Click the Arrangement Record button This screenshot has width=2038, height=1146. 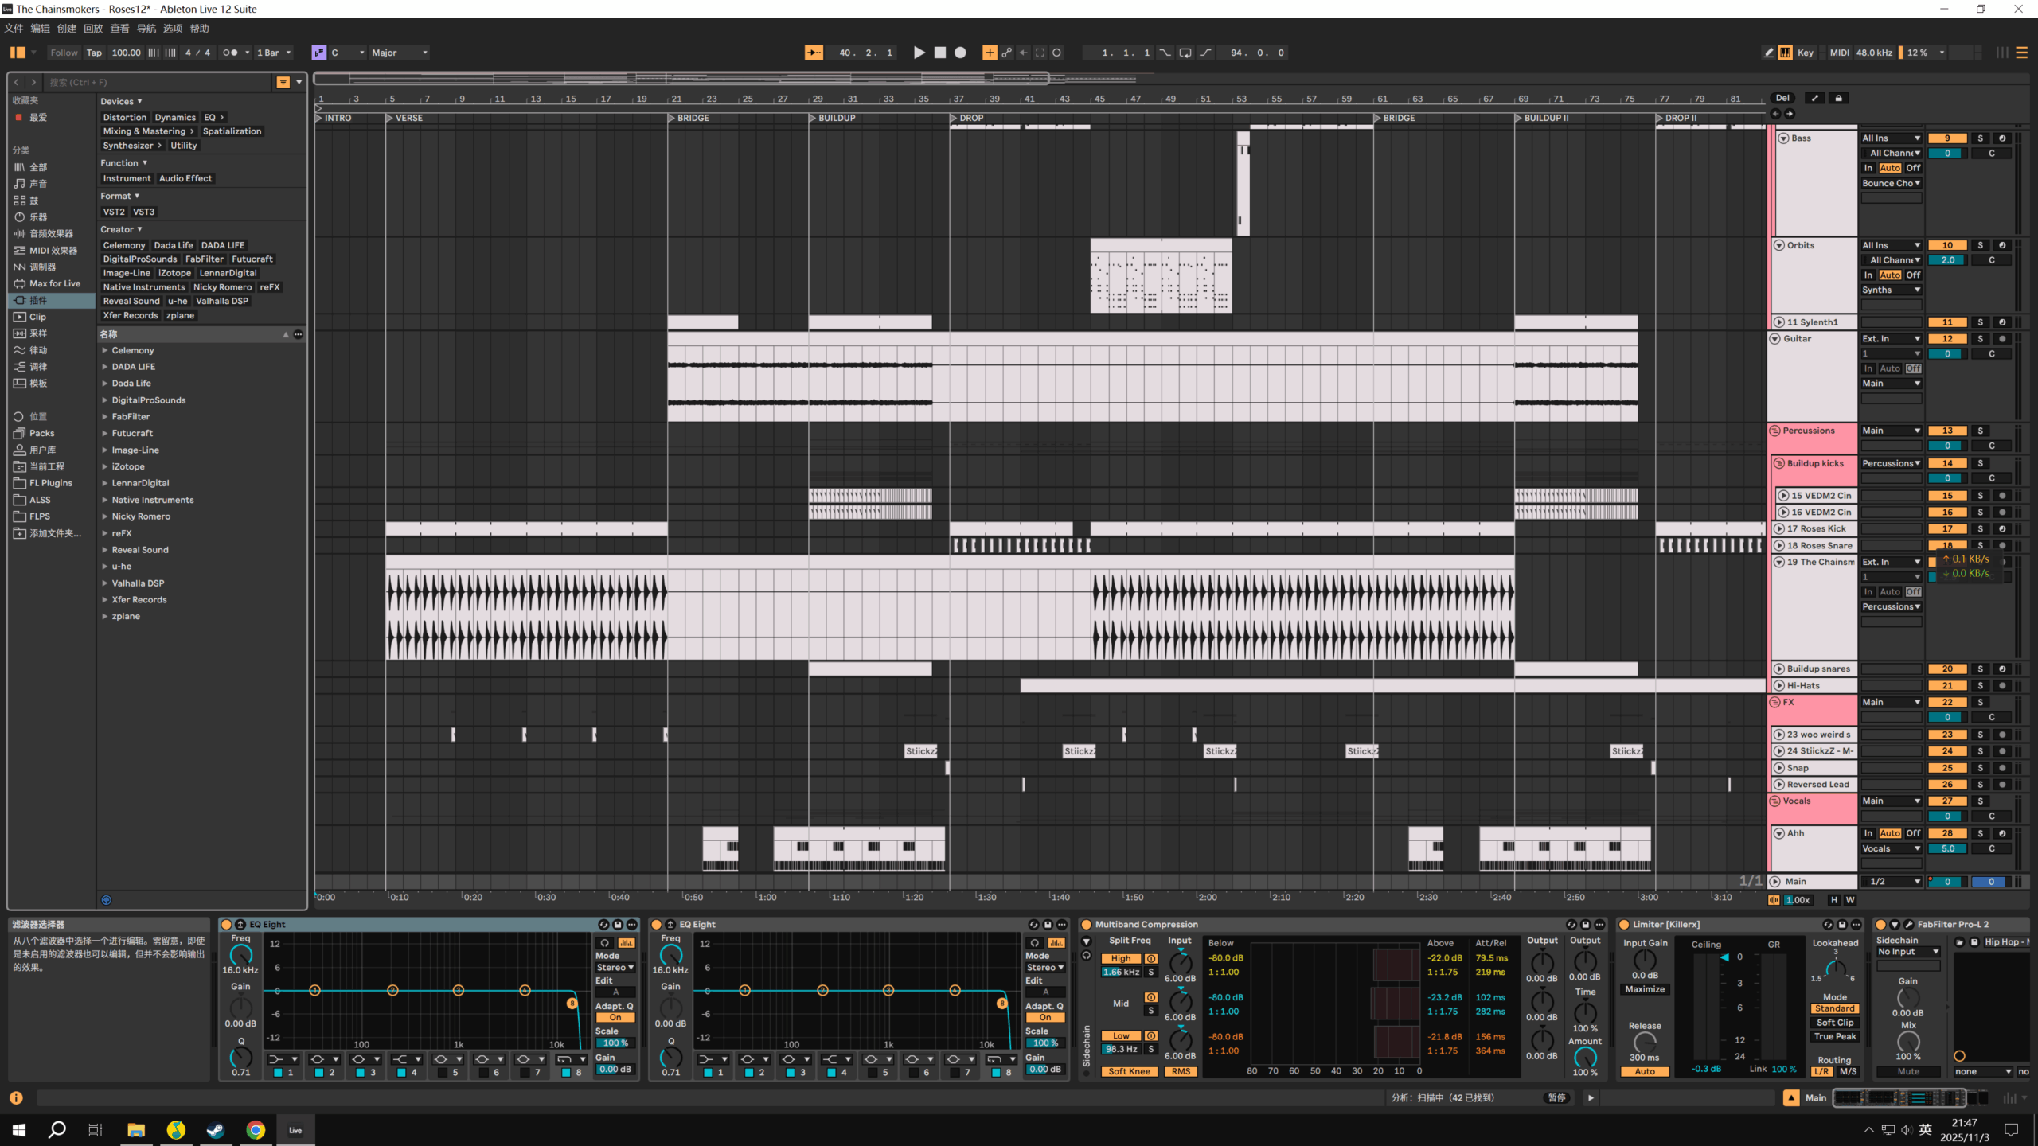tap(959, 53)
